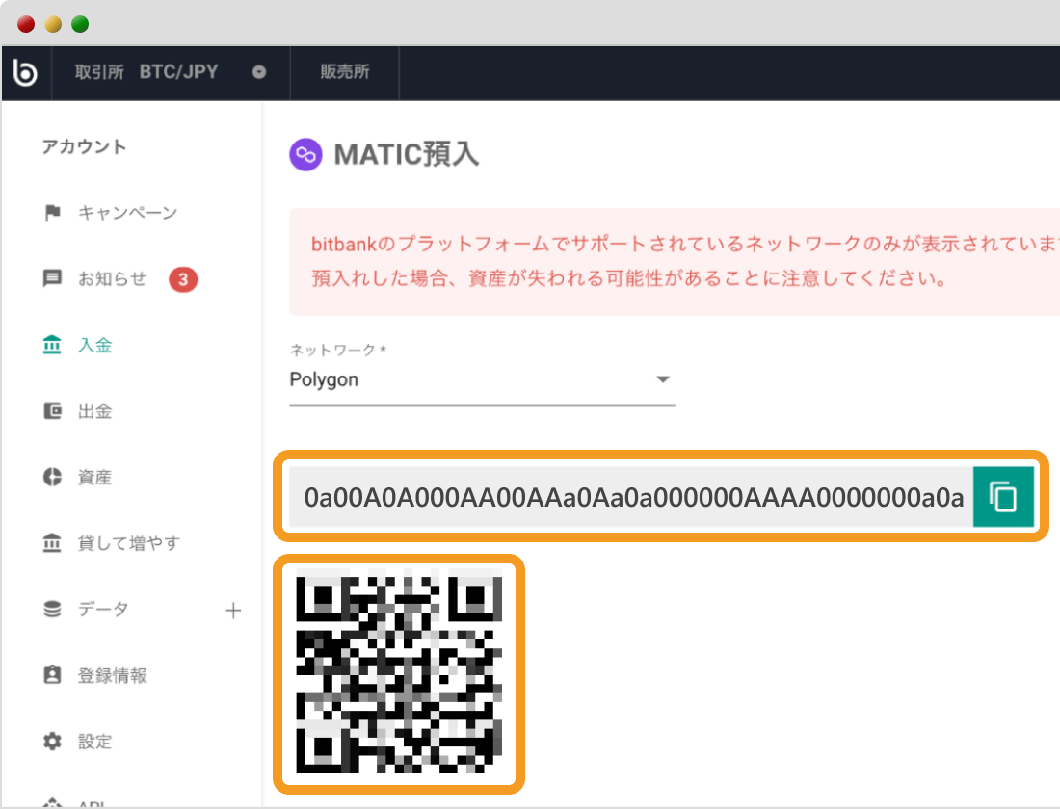Click the MATIC預入 page title
The image size is (1060, 809).
tap(407, 154)
